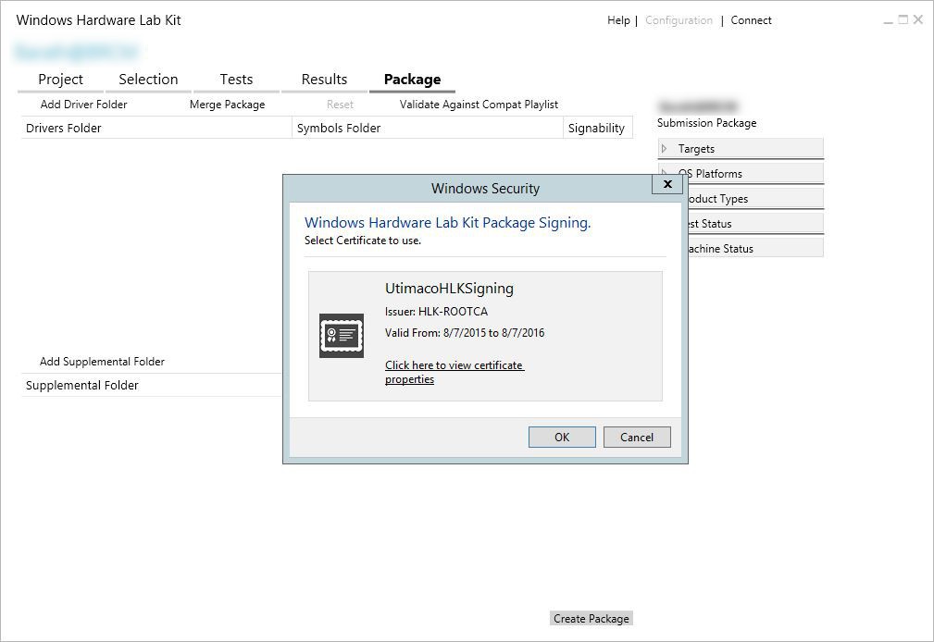Select the UtimacoHLKSigning certificate name
Viewport: 934px width, 642px height.
449,289
